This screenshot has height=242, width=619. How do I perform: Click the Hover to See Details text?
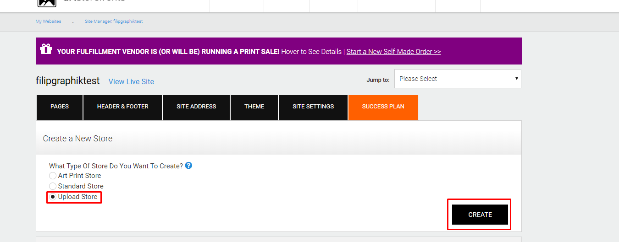coord(311,52)
